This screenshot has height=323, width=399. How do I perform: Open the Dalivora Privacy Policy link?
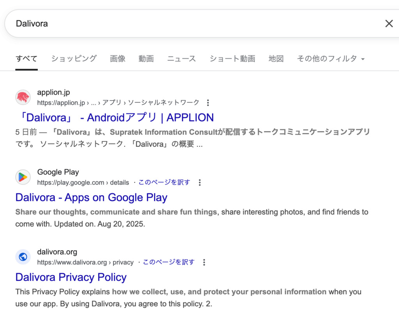(x=71, y=277)
